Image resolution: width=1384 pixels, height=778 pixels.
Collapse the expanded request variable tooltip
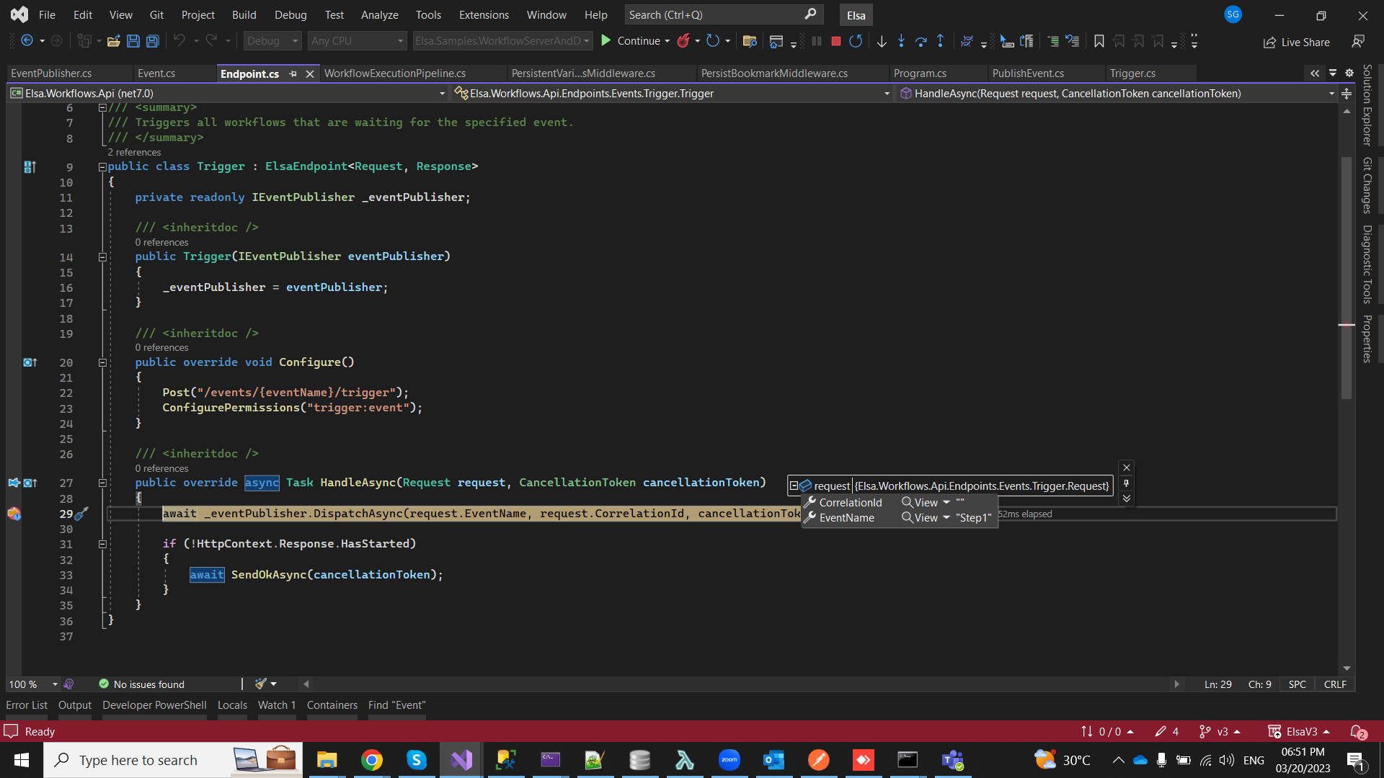coord(793,485)
